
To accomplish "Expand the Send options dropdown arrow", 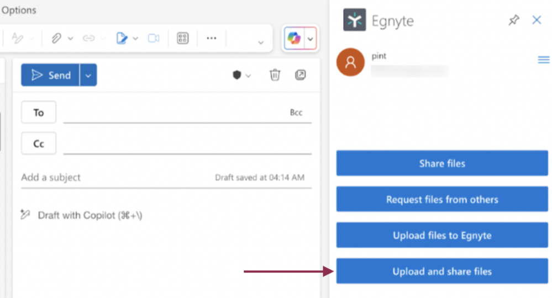I will 88,75.
